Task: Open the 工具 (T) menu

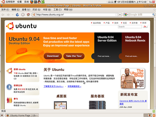Action: (57, 10)
